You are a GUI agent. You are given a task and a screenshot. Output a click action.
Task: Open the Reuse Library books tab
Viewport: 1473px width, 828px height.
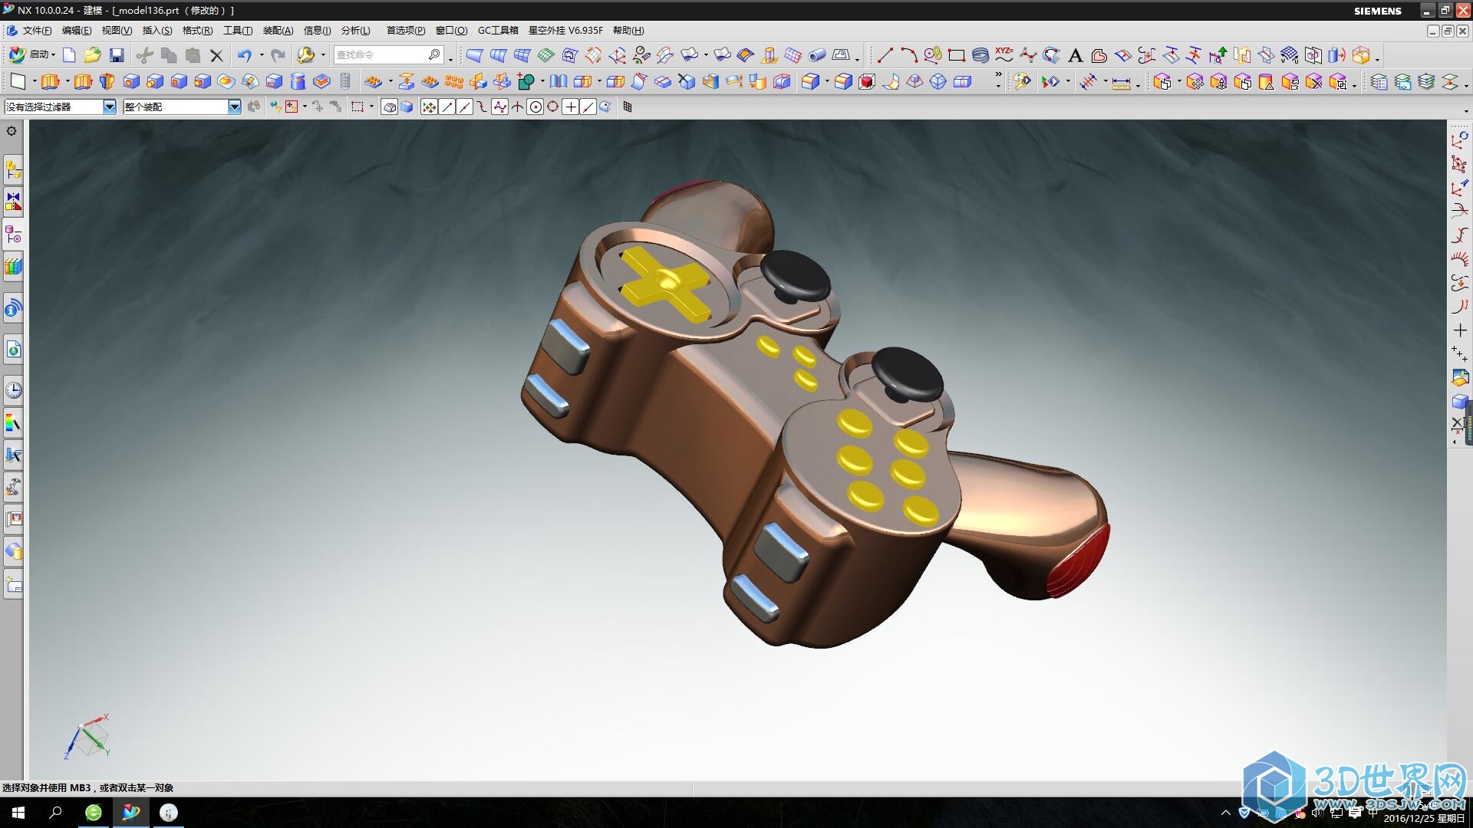(13, 266)
